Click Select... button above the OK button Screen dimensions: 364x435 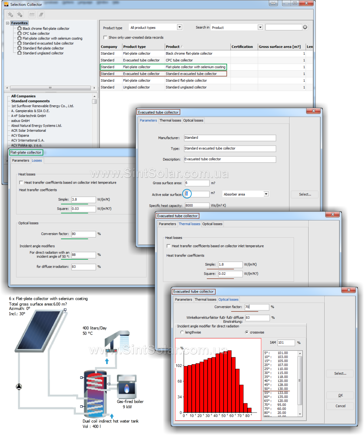340,373
